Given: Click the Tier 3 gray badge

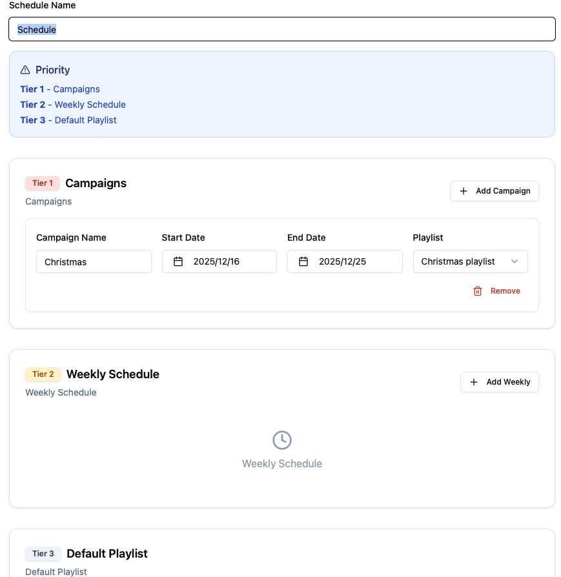Looking at the screenshot, I should pyautogui.click(x=43, y=554).
